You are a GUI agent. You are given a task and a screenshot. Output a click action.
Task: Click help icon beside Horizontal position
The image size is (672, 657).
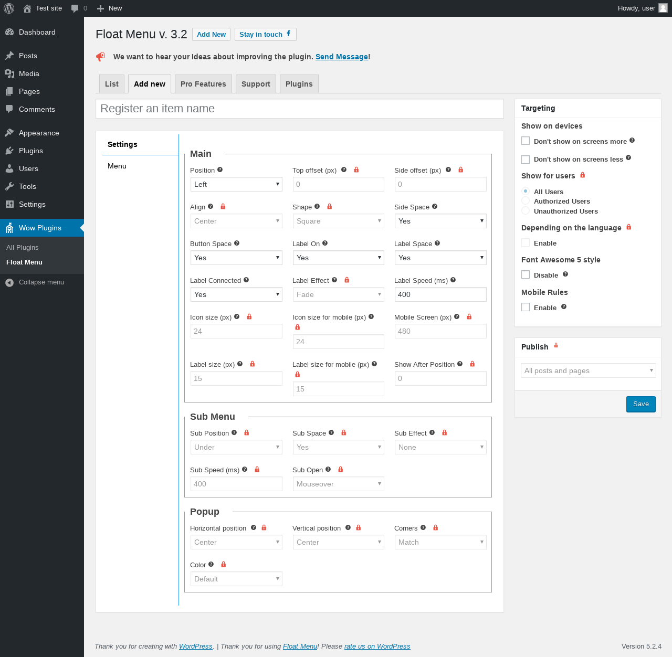coord(254,527)
